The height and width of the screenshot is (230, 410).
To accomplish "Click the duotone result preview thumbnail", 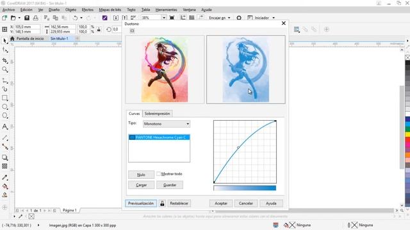I will [246, 70].
